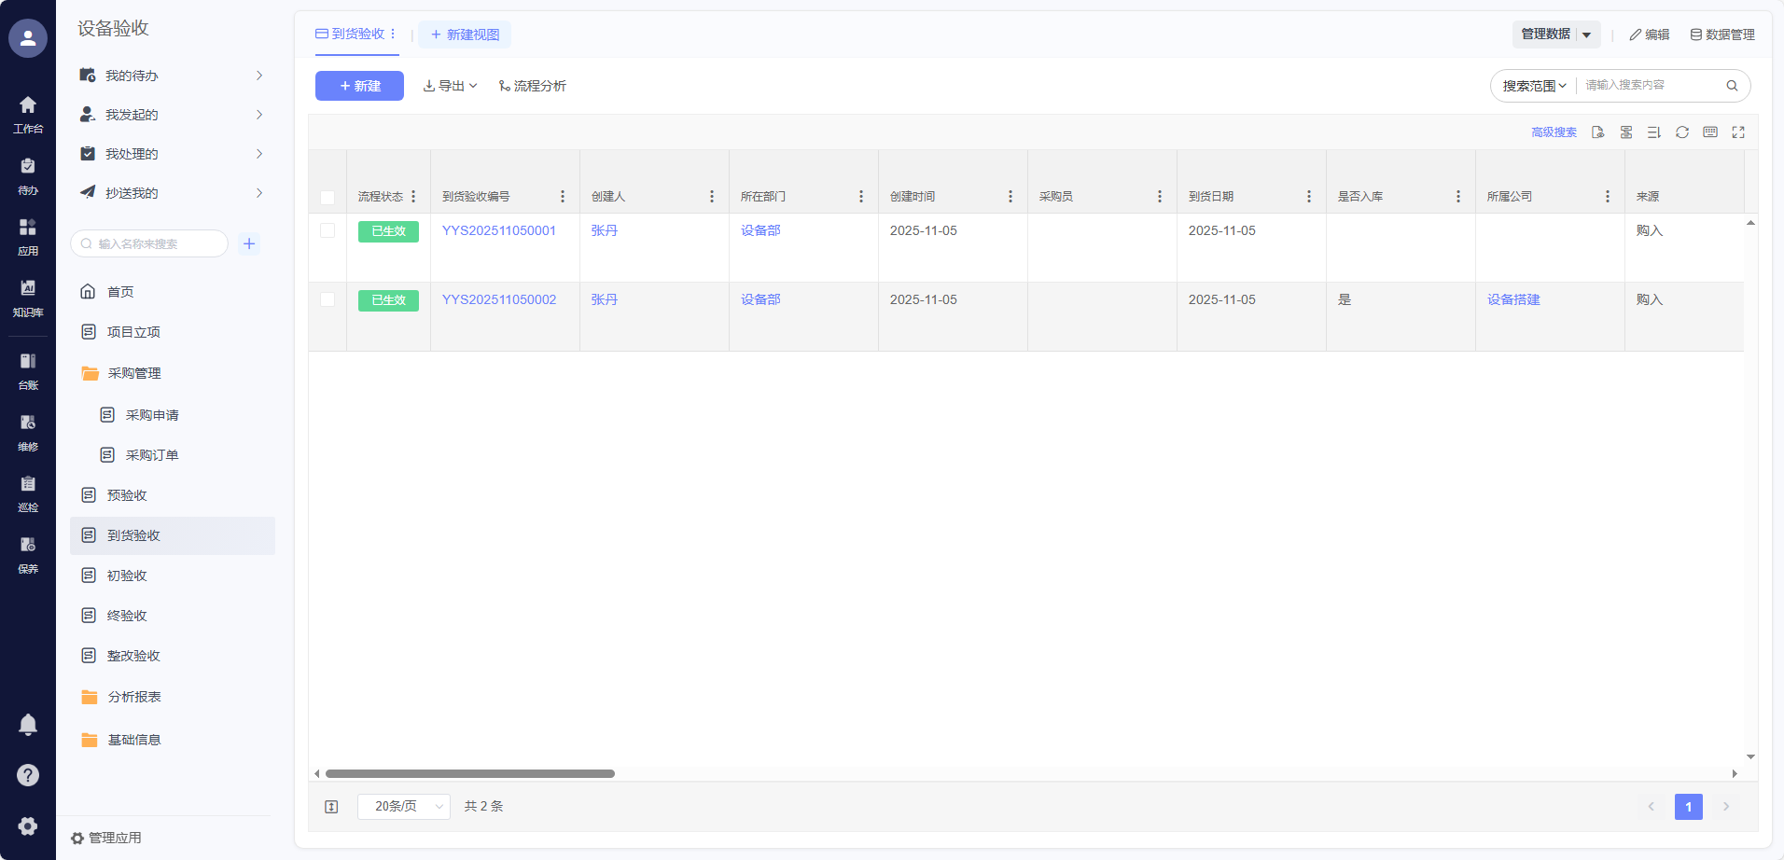The width and height of the screenshot is (1784, 860).
Task: Open the 工作台 home icon
Action: 28,114
